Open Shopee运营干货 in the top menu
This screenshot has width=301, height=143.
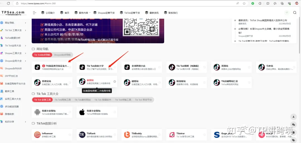pyautogui.click(x=104, y=13)
